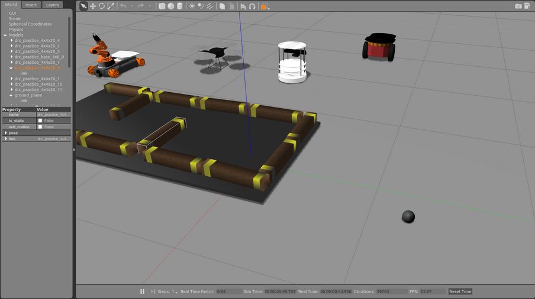The height and width of the screenshot is (299, 535).
Task: Open the align tool
Action: point(243,6)
